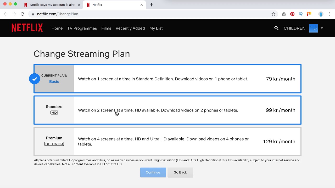The image size is (335, 188).
Task: Open My List in navigation
Action: [x=156, y=28]
